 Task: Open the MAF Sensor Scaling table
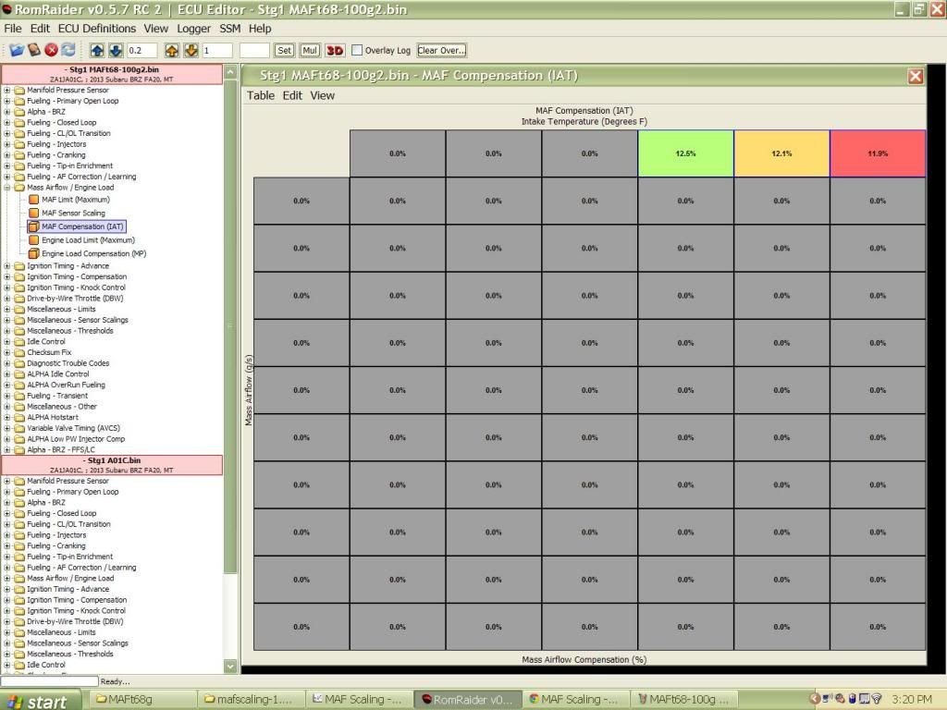tap(73, 213)
